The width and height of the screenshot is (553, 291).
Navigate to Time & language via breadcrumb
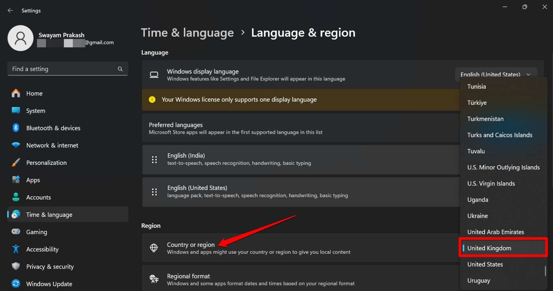point(187,33)
